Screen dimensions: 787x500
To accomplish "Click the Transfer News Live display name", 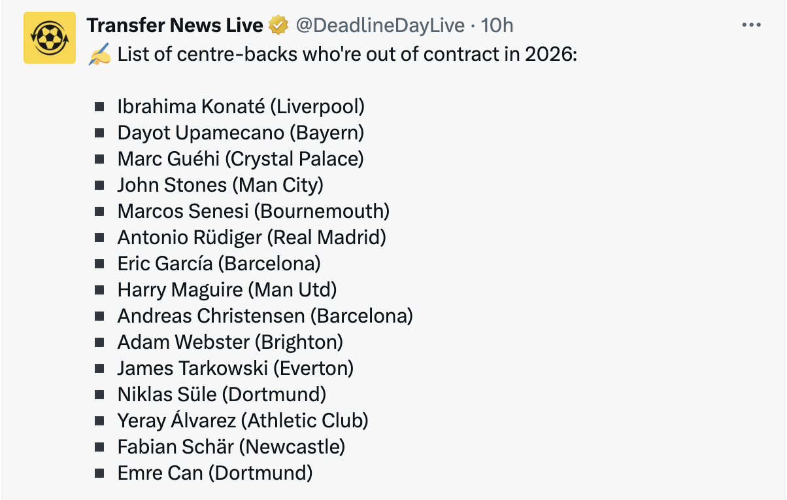I will (175, 26).
